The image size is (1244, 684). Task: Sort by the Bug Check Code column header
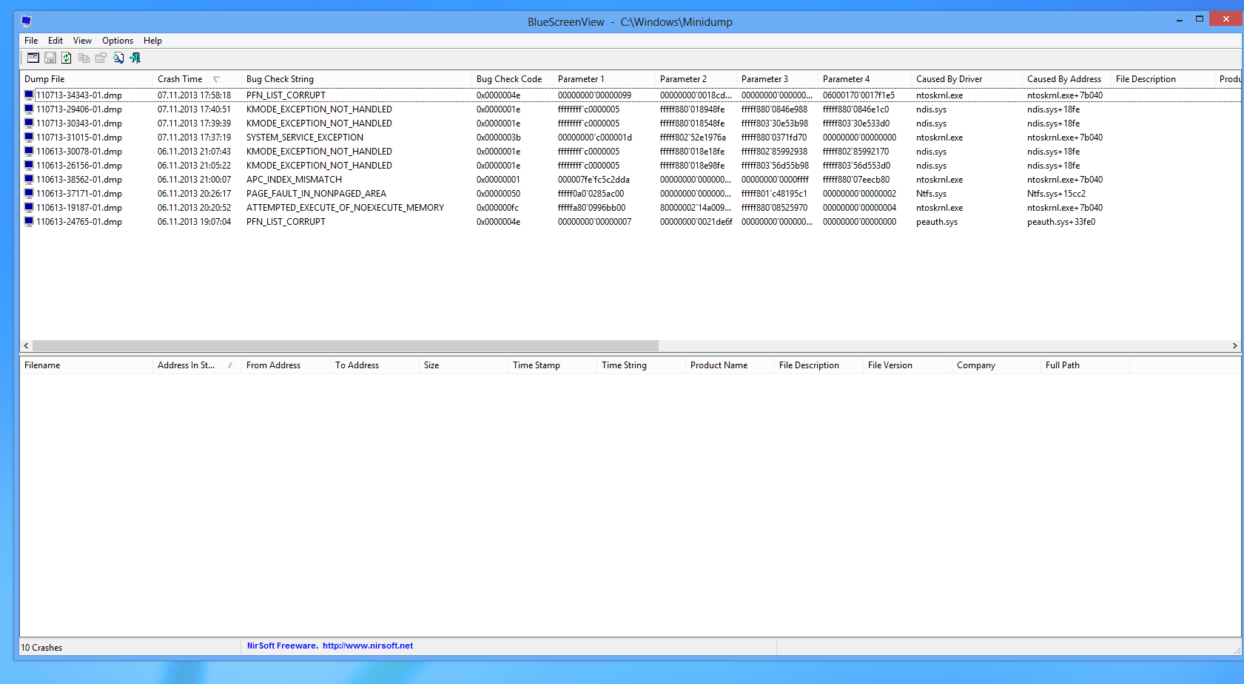(513, 79)
